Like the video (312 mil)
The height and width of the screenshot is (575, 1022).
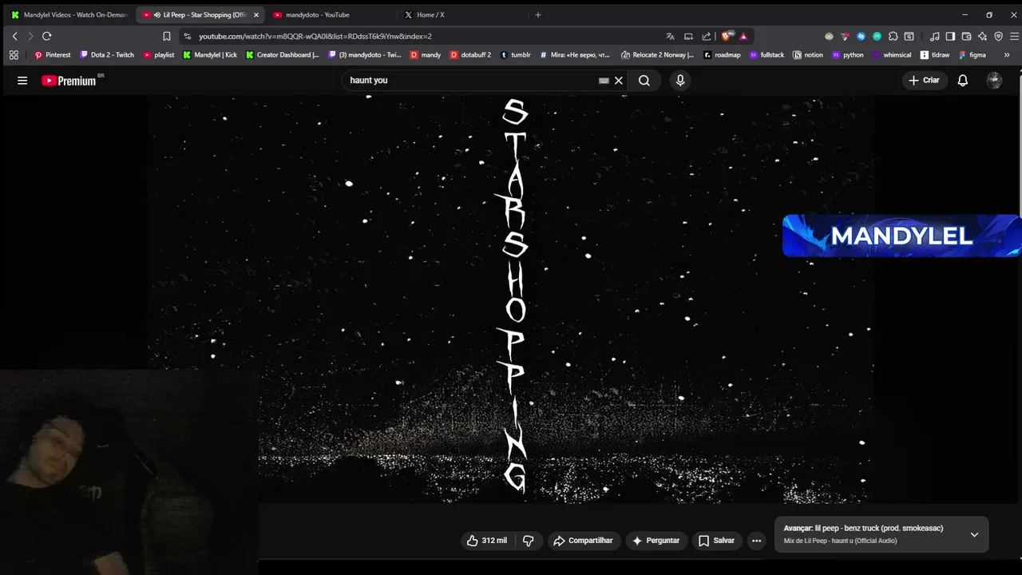point(487,541)
